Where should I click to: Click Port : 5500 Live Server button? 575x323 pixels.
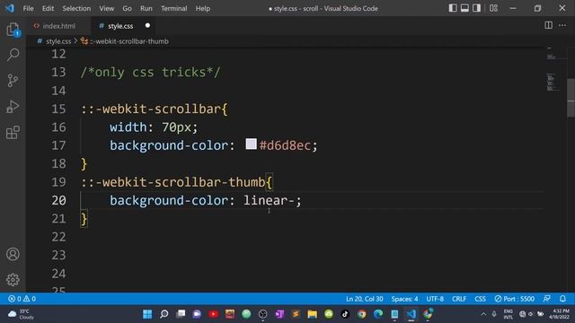point(514,299)
